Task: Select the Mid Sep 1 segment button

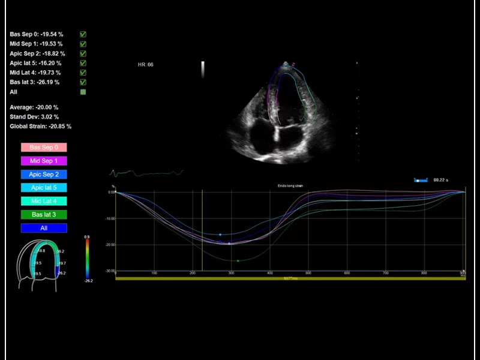Action: [43, 161]
